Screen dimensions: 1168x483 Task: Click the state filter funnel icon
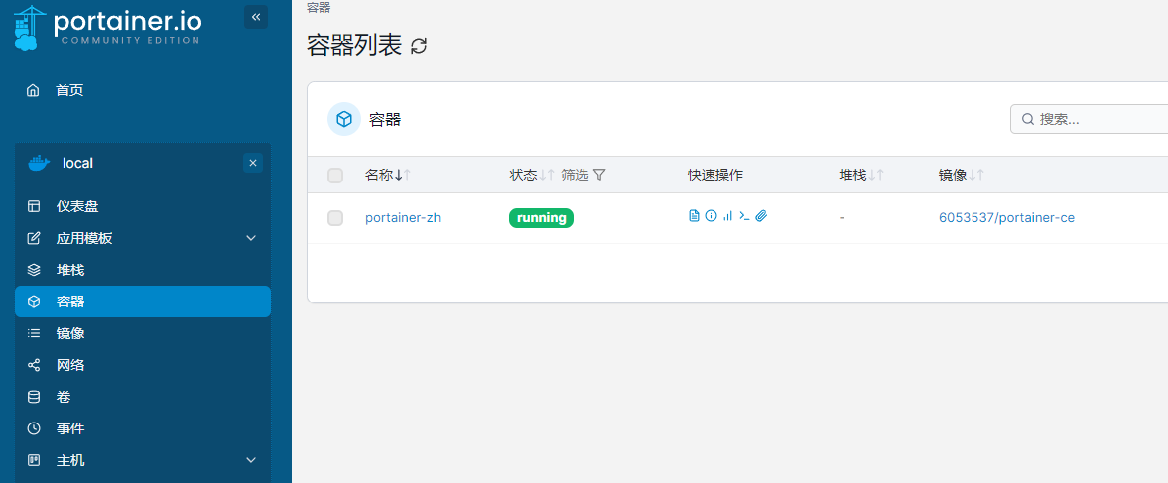click(599, 175)
